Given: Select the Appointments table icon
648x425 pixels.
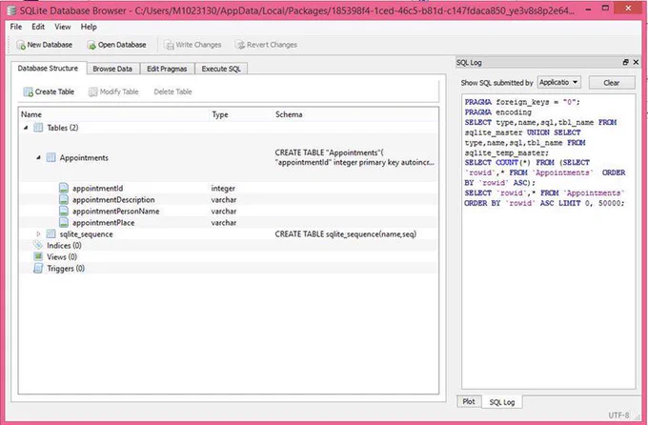Looking at the screenshot, I should click(x=51, y=157).
